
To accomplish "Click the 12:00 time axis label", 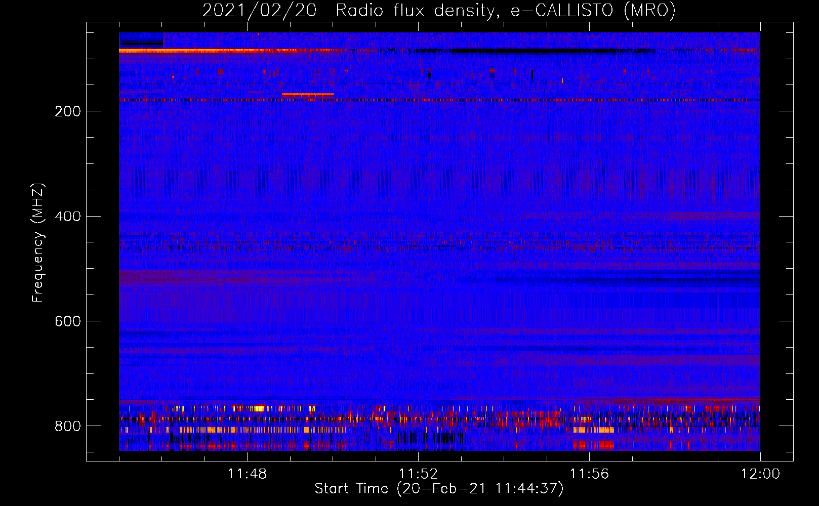I will (760, 474).
